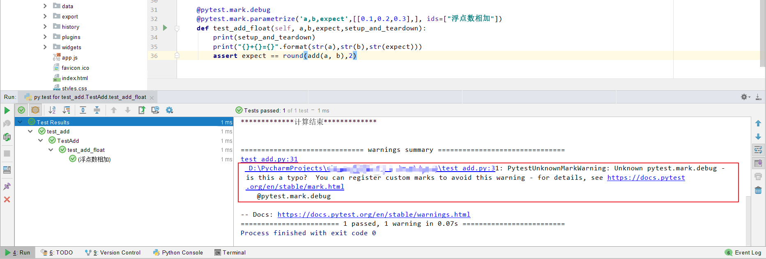Screen dimensions: 766x259
Task: Open the Python Console tab
Action: [178, 252]
